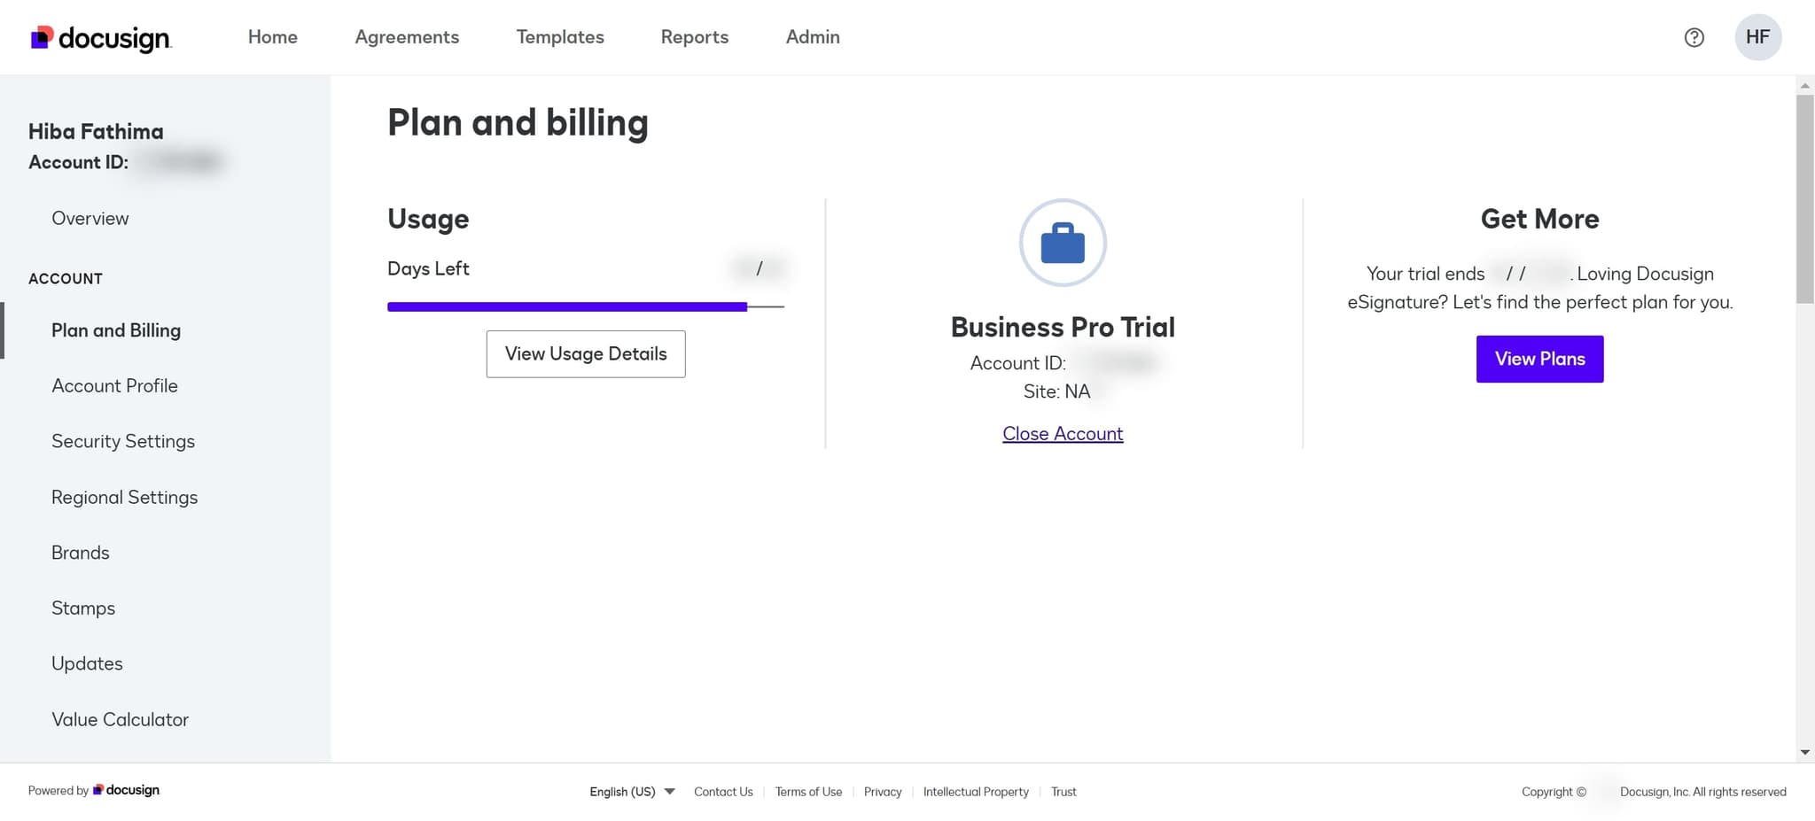1815x821 pixels.
Task: Click the blue briefcase plan icon
Action: coord(1063,243)
